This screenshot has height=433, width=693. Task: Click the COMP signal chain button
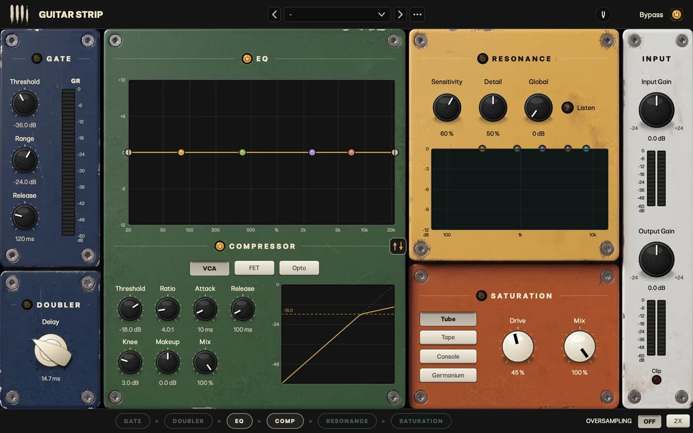(285, 421)
